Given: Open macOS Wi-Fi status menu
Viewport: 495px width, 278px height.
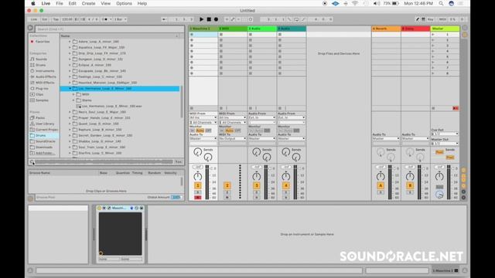Looking at the screenshot, I should coord(355,3).
